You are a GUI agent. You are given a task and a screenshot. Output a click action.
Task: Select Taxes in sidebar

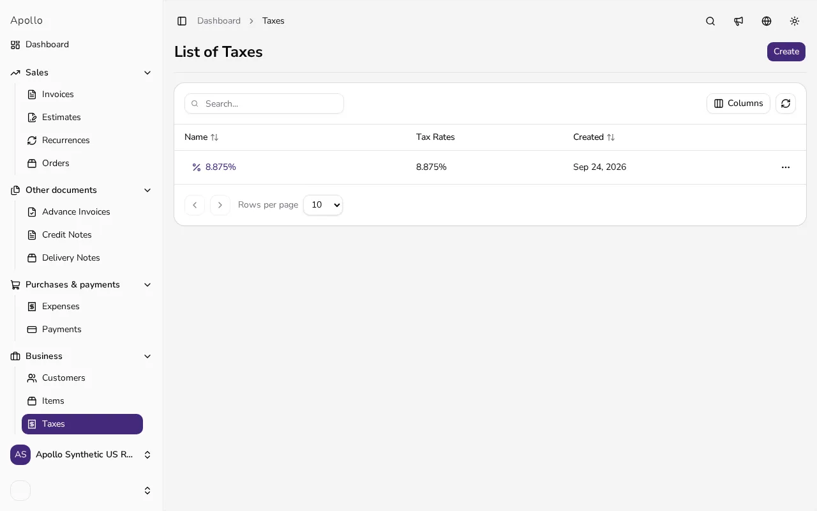(x=82, y=424)
